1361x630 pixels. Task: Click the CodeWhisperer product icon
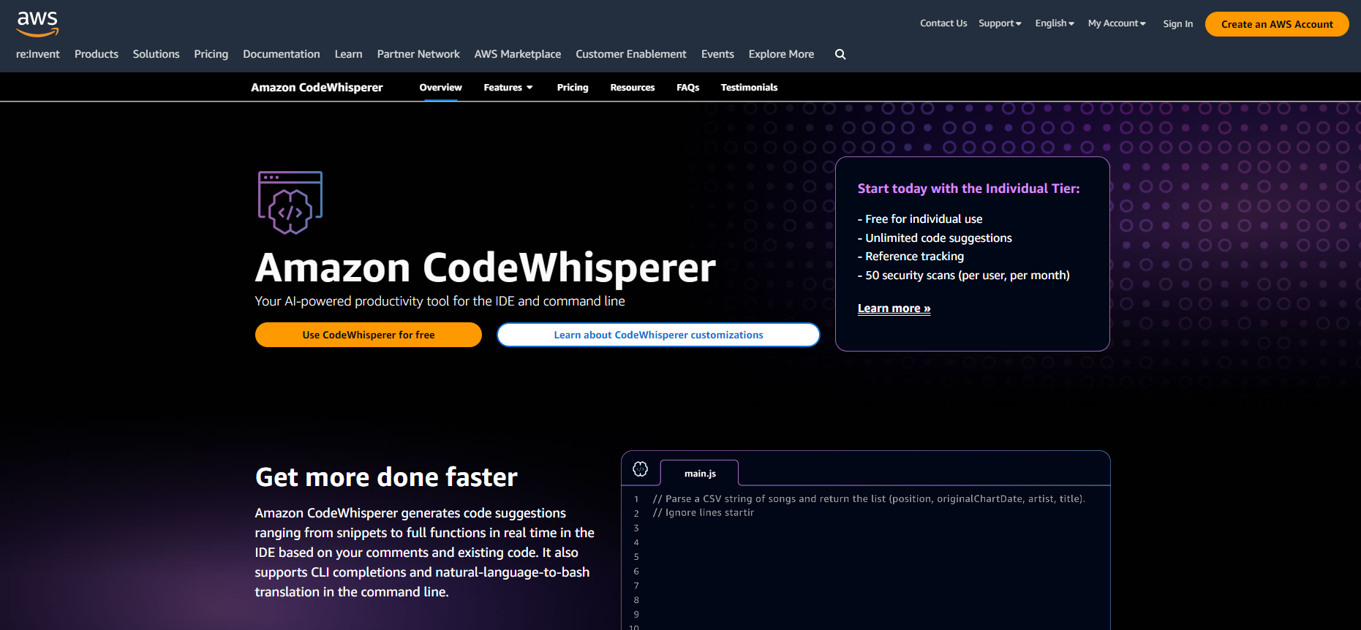coord(290,202)
